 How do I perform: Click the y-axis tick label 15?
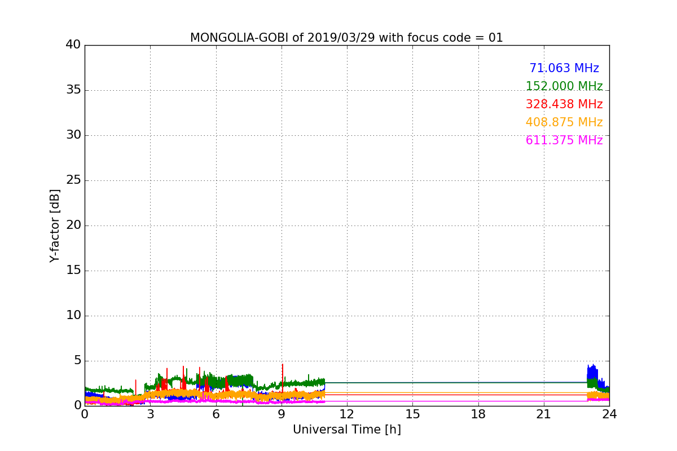click(x=73, y=271)
